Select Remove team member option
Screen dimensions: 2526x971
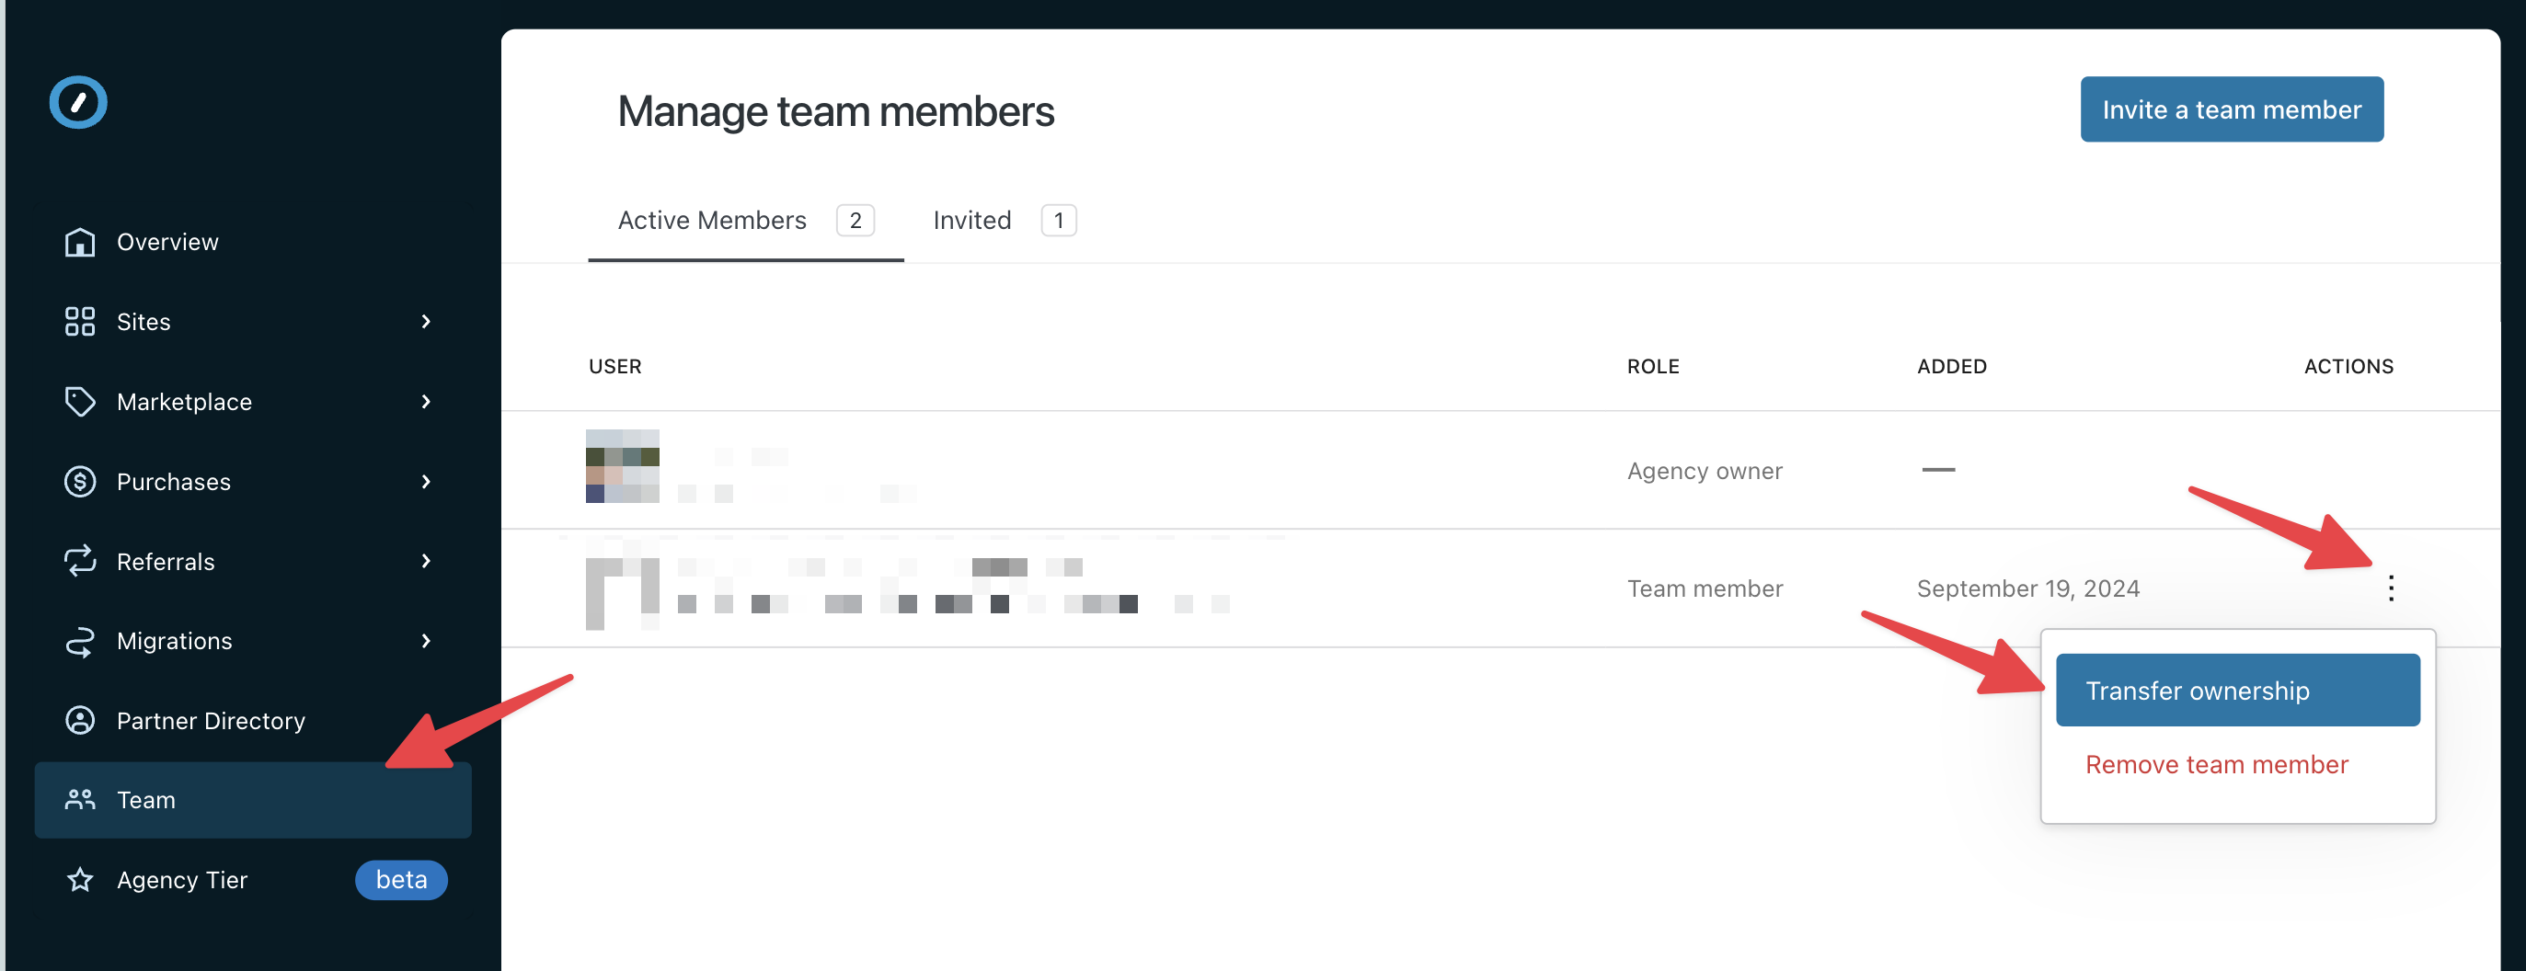click(2216, 764)
